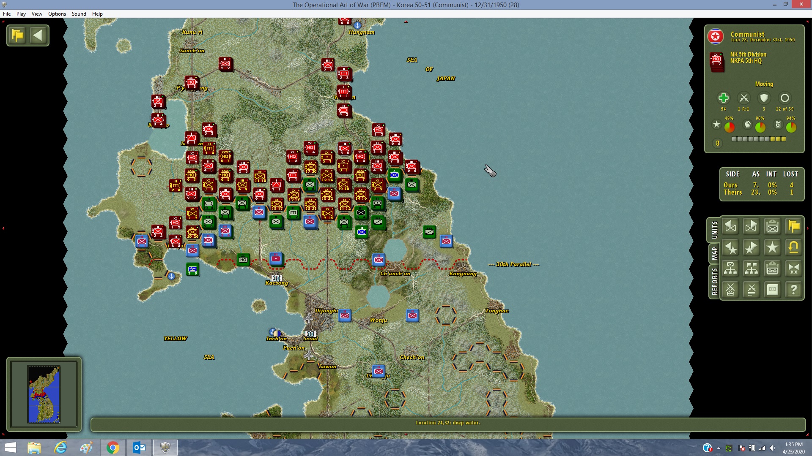This screenshot has height=456, width=812.
Task: Click the status bar location text
Action: (x=448, y=423)
